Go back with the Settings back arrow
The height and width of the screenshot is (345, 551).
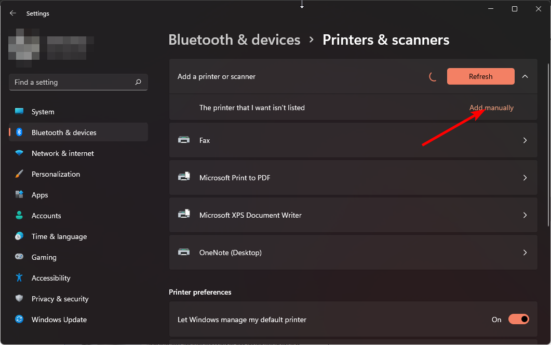[13, 14]
